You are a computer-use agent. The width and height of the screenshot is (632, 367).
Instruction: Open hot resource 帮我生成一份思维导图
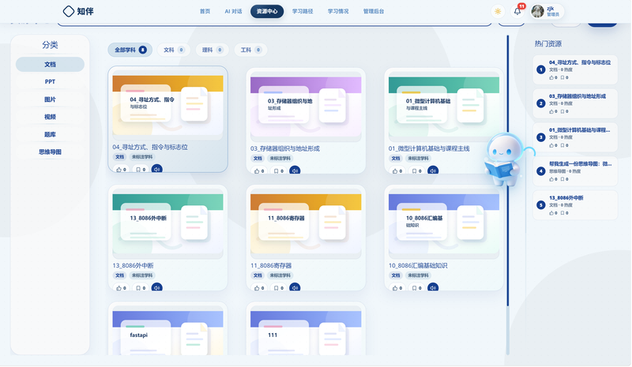click(575, 170)
